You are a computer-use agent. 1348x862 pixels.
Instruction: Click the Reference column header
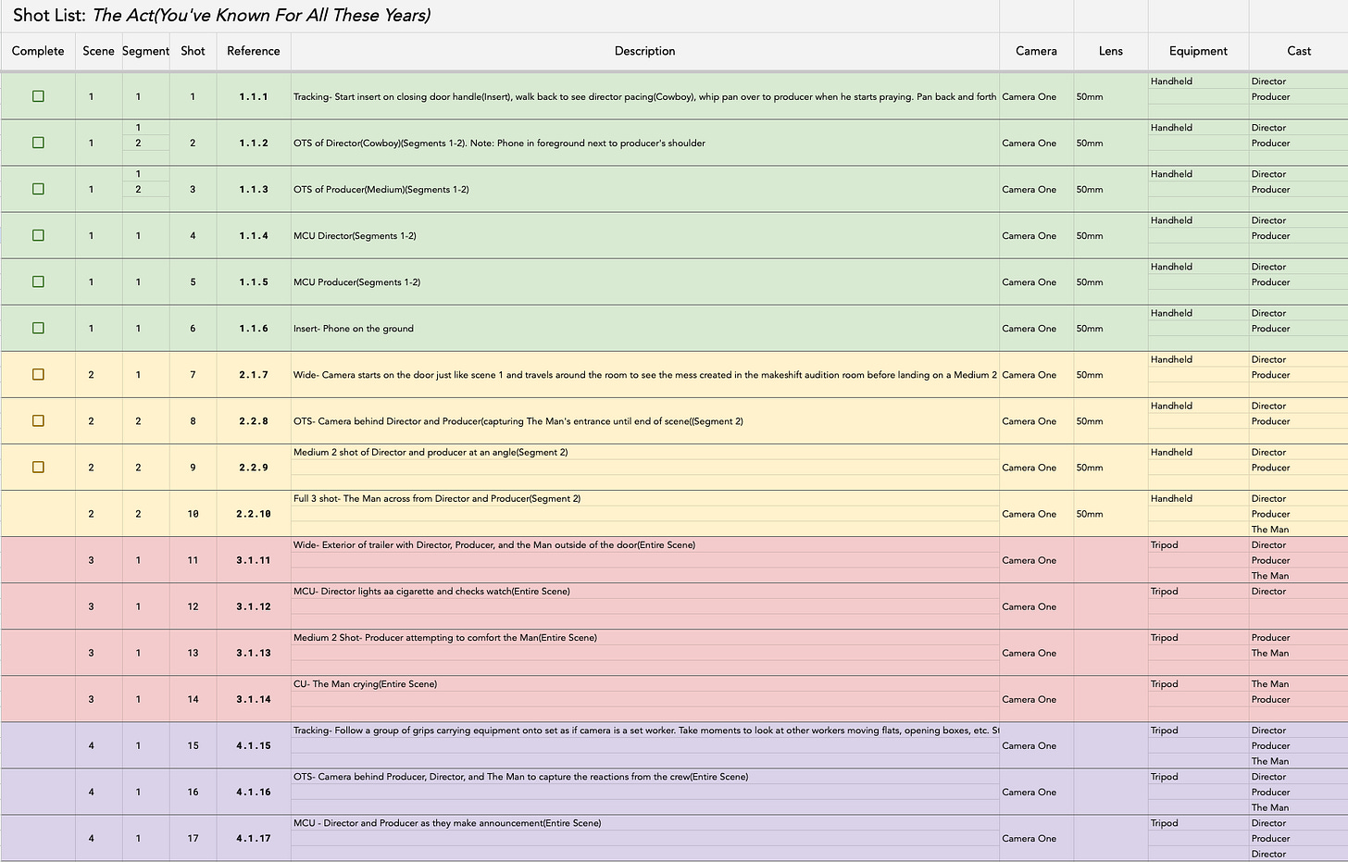pos(254,51)
